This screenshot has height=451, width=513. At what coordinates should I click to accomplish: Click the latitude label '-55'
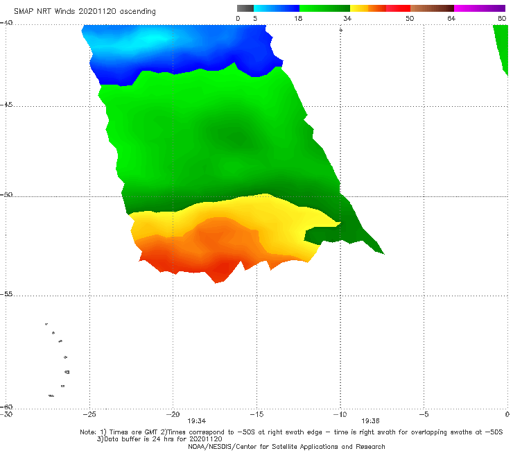tap(6, 293)
